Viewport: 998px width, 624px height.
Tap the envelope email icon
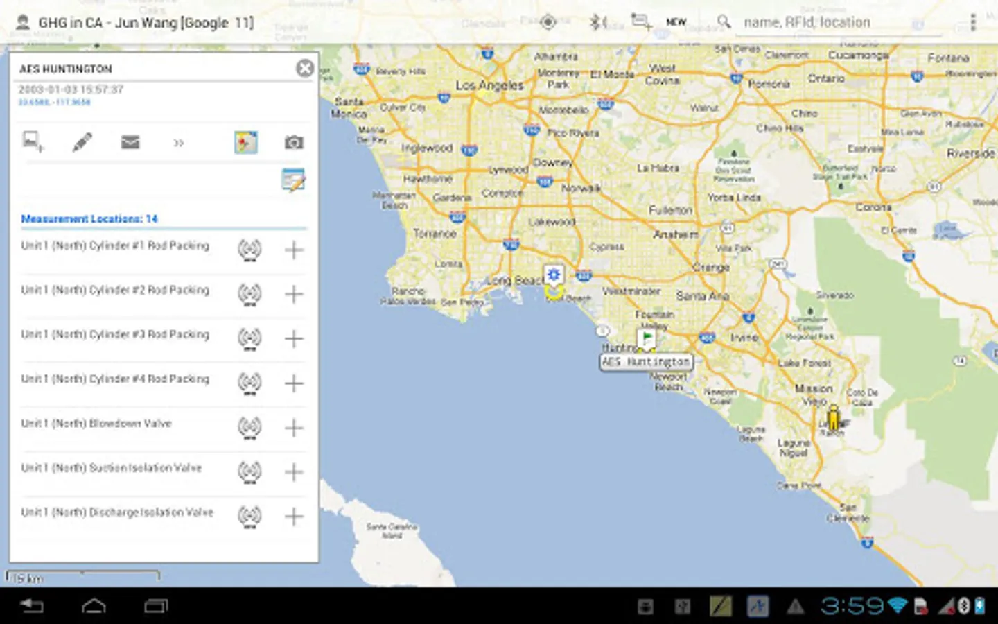pyautogui.click(x=130, y=142)
